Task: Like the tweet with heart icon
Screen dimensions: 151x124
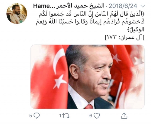Action: pos(96,116)
